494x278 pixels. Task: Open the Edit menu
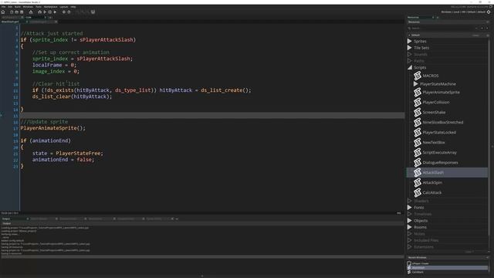coord(10,7)
